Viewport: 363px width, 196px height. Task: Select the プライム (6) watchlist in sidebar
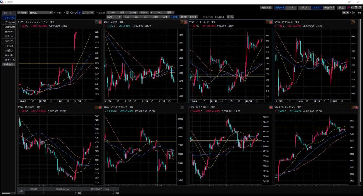9,22
